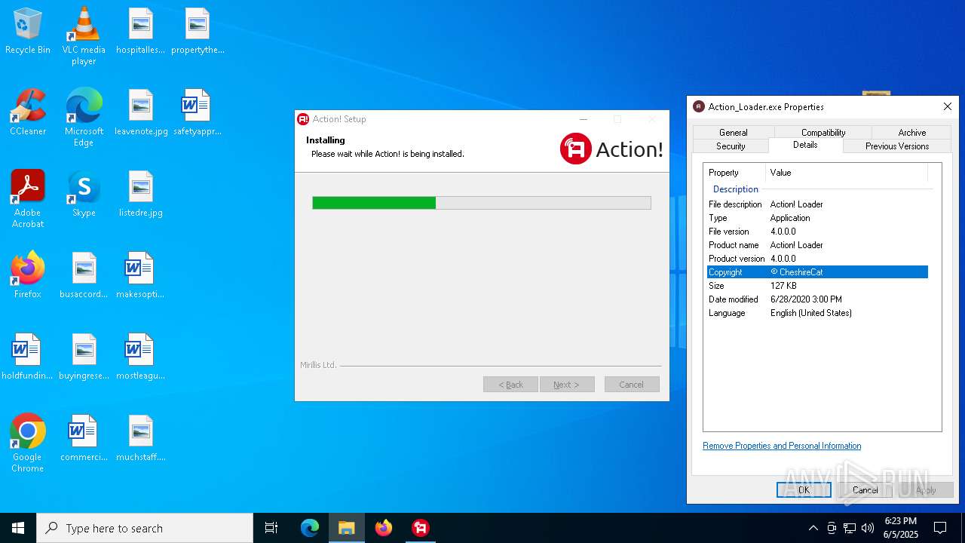The width and height of the screenshot is (965, 543).
Task: Open CCleaner desktop shortcut
Action: [28, 113]
